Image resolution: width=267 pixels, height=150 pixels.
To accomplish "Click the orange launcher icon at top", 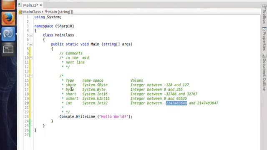I will 8,5.
